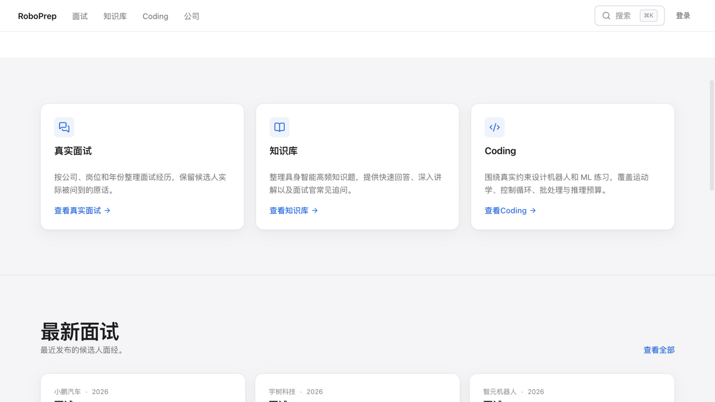Click the open book icon on 知识库 card
Viewport: 715px width, 402px height.
[279, 127]
